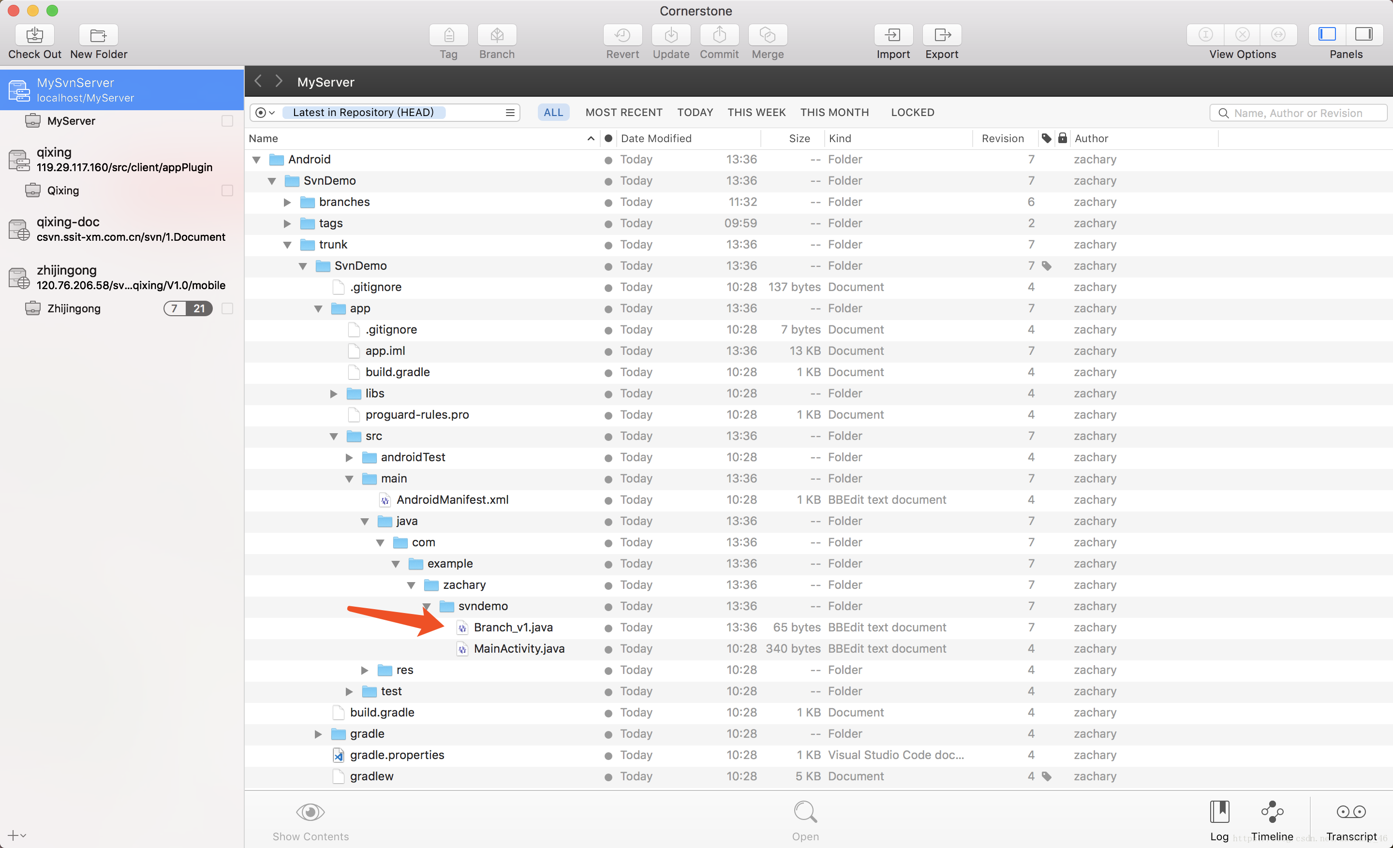
Task: Sort by the Revision column header
Action: (x=1005, y=138)
